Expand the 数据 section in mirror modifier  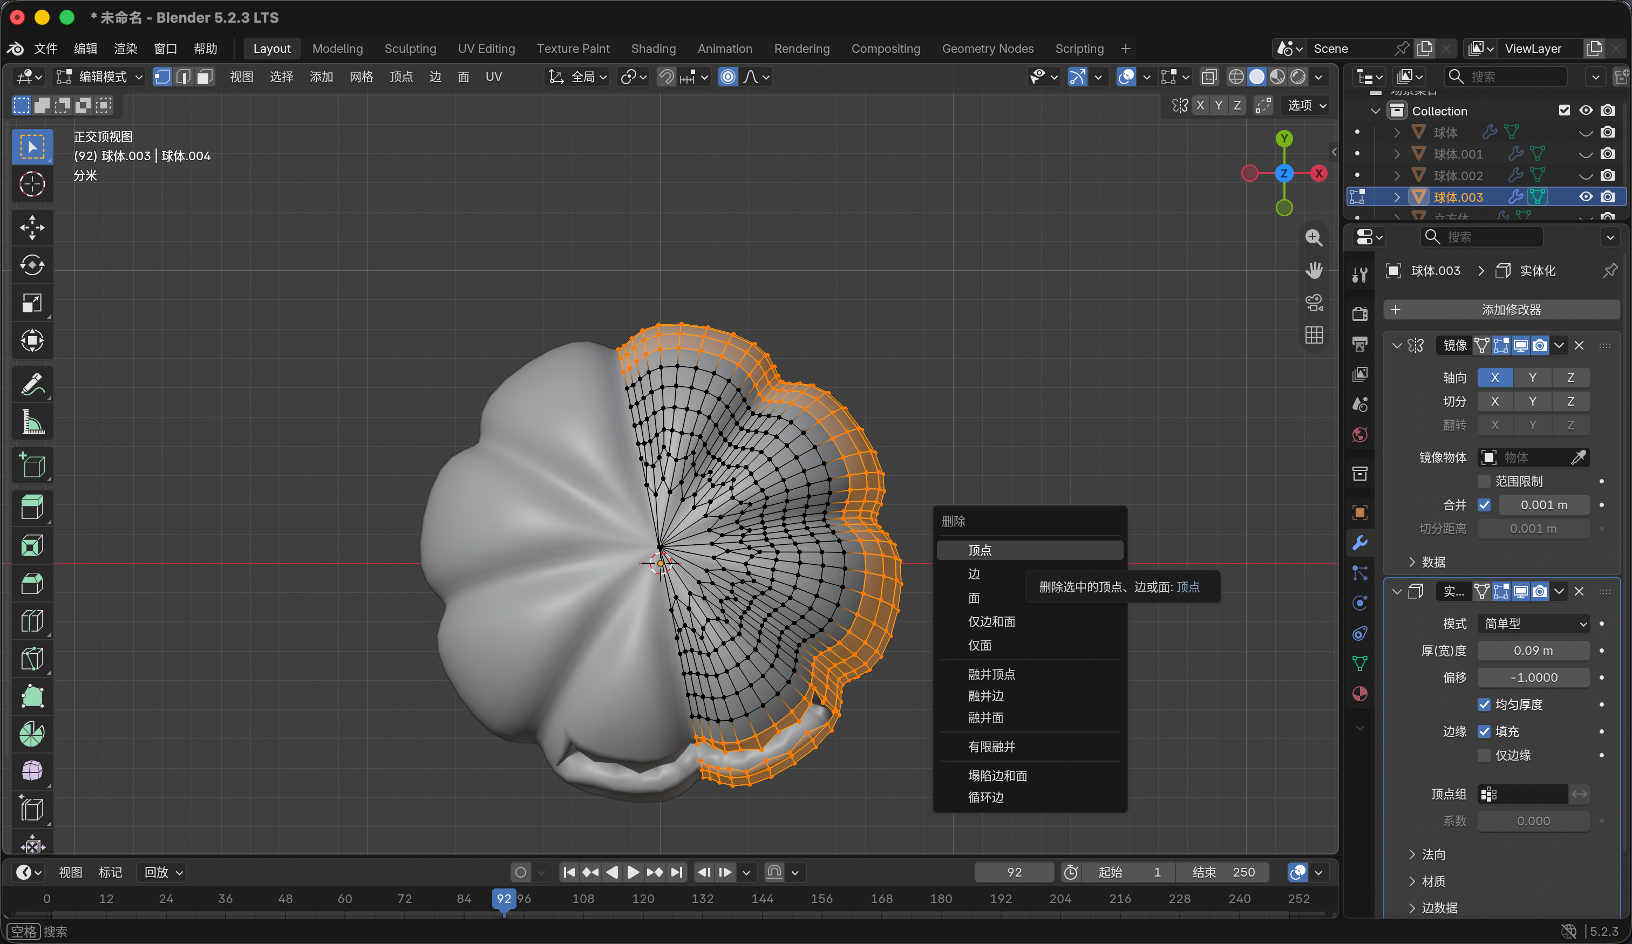coord(1427,562)
